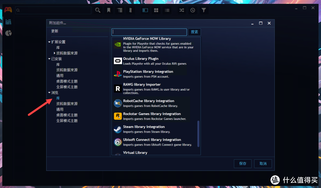Screen dimensions: 321x188
Task: Expand 资料数据来源 under 扩展设置
Action: (x=54, y=53)
